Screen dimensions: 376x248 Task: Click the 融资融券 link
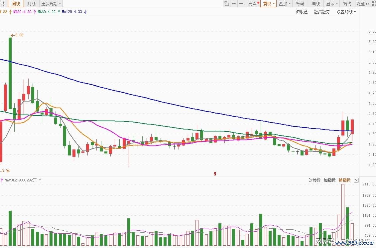[322, 12]
